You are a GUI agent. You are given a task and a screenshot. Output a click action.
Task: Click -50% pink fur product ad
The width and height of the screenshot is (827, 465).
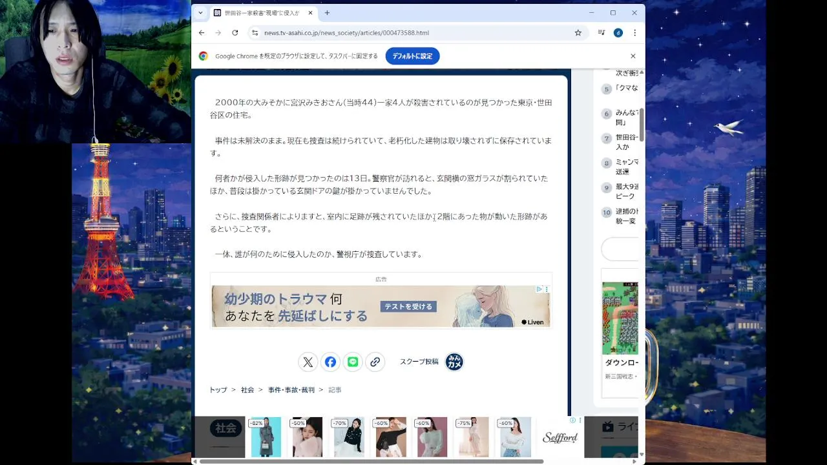point(307,437)
